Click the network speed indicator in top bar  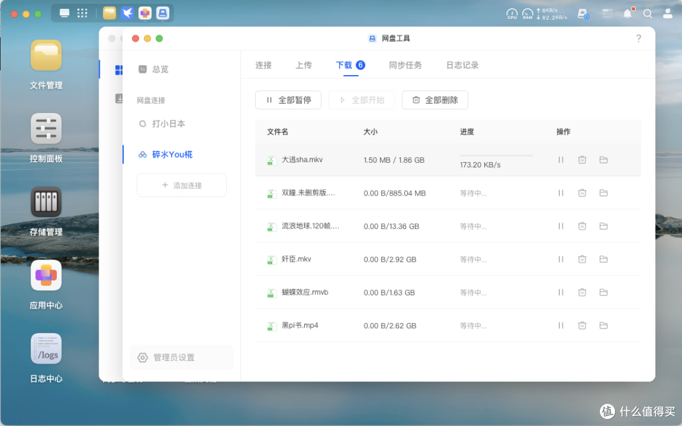click(x=551, y=14)
